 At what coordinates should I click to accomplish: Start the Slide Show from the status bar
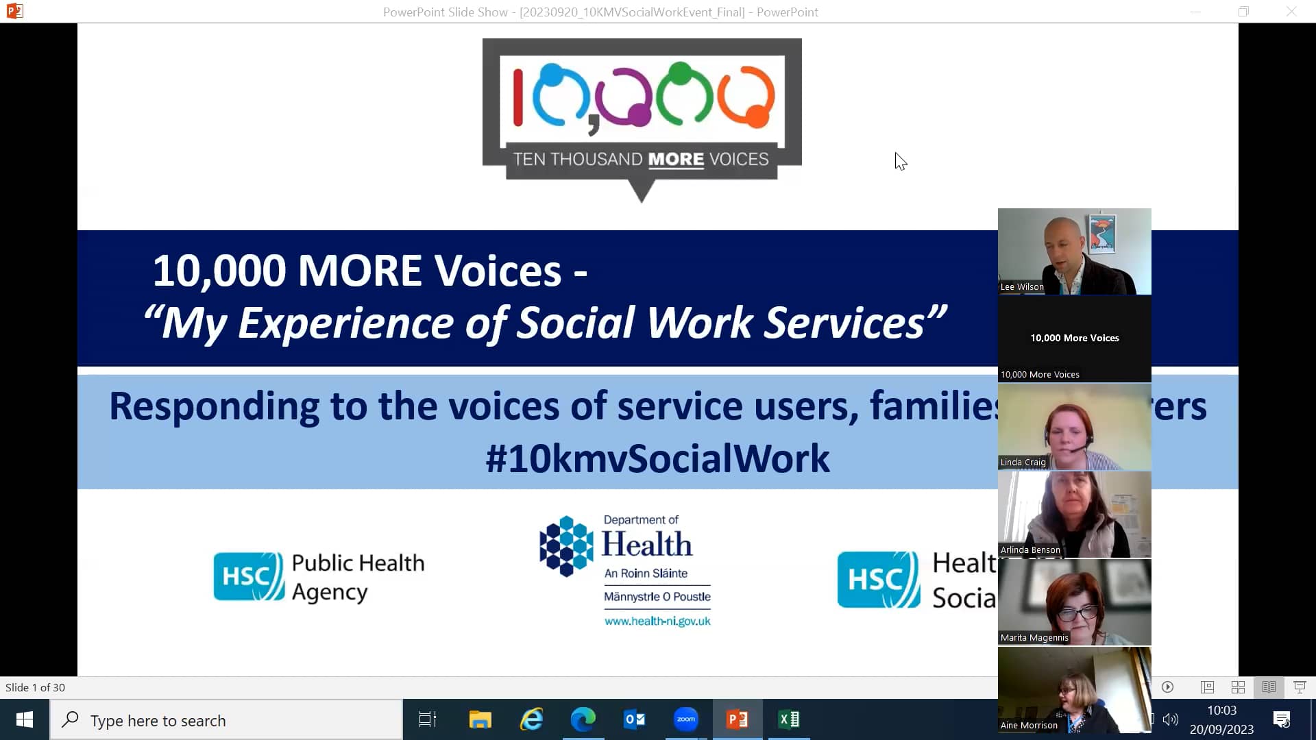(1300, 687)
